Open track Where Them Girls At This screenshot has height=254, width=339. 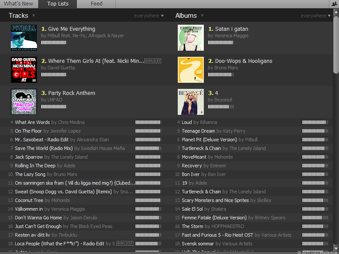(96, 61)
